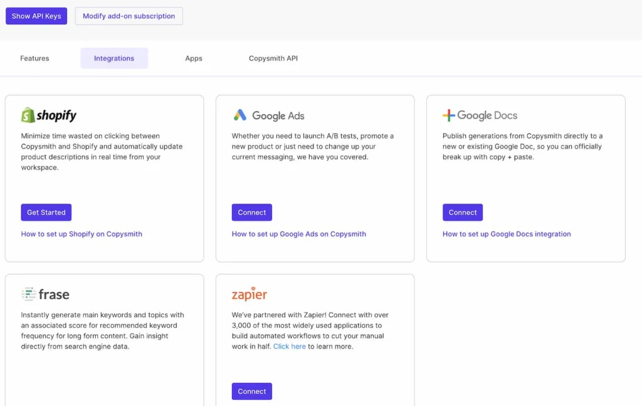
Task: Follow the Click here link in Zapier card
Action: tap(290, 346)
